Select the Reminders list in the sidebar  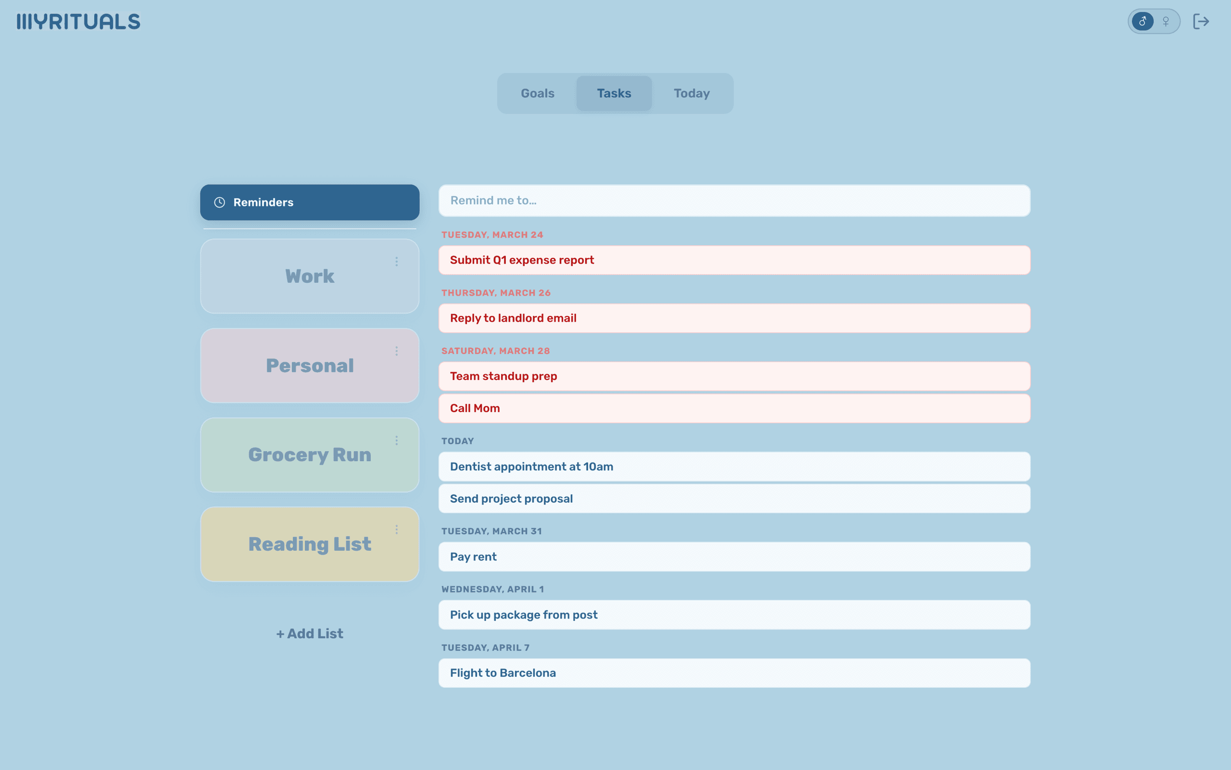[x=309, y=202]
